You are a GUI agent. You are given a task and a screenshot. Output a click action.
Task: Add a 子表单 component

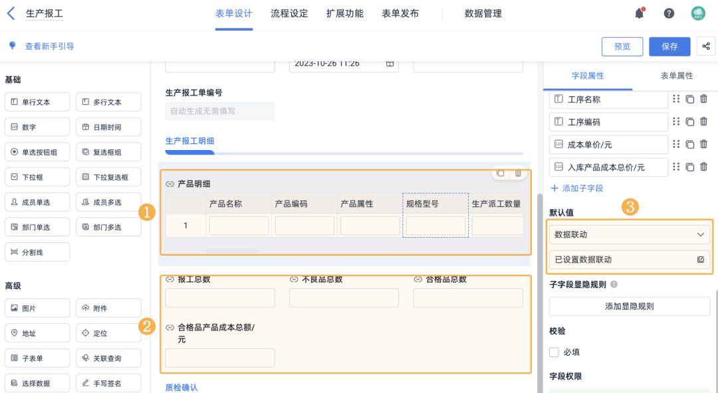point(37,358)
